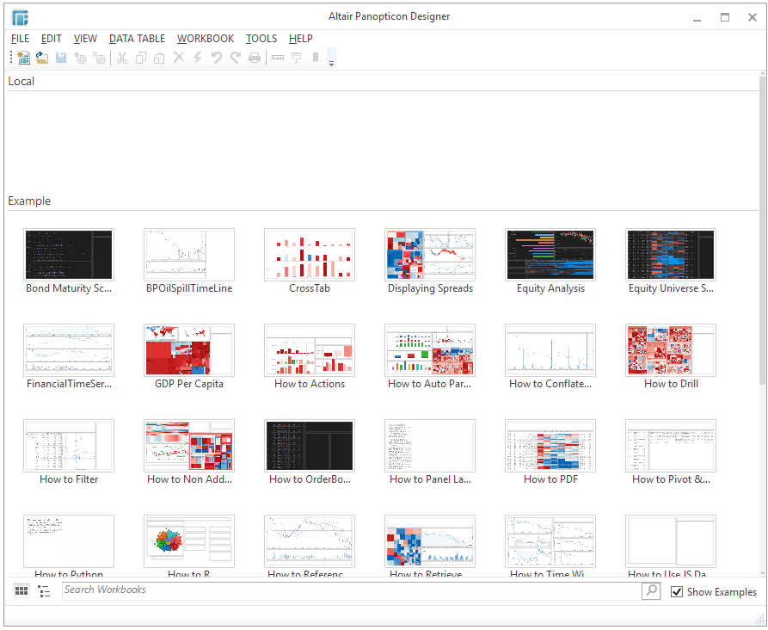Uncheck the Show Examples checkbox
Viewport: 768px width, 630px height.
(677, 591)
